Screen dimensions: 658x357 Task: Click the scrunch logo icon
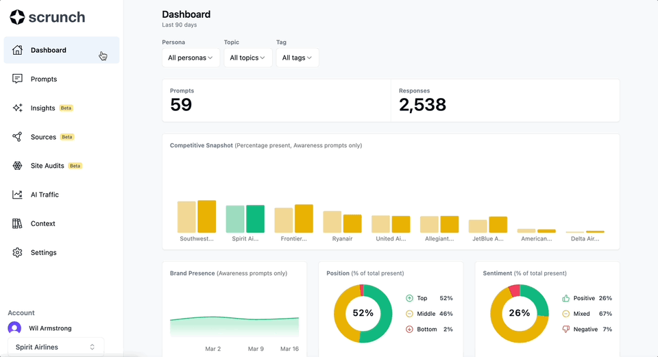coord(17,17)
